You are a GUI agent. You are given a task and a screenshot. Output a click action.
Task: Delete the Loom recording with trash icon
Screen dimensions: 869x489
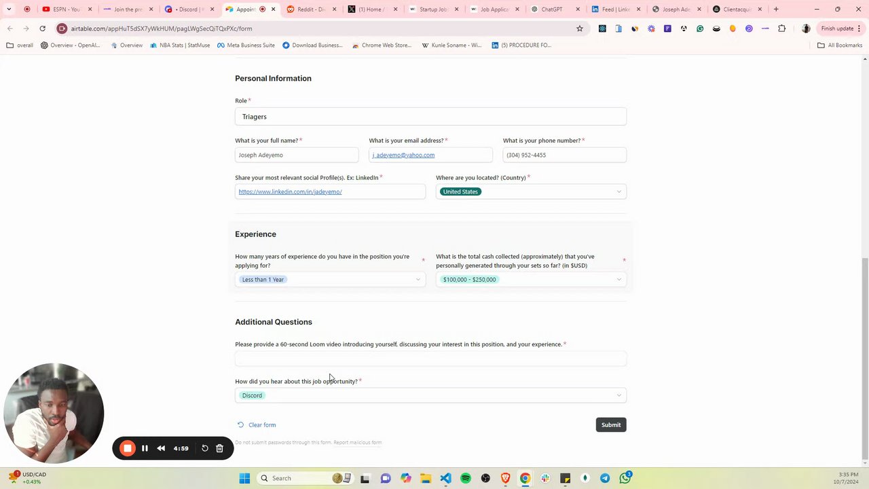coord(219,448)
